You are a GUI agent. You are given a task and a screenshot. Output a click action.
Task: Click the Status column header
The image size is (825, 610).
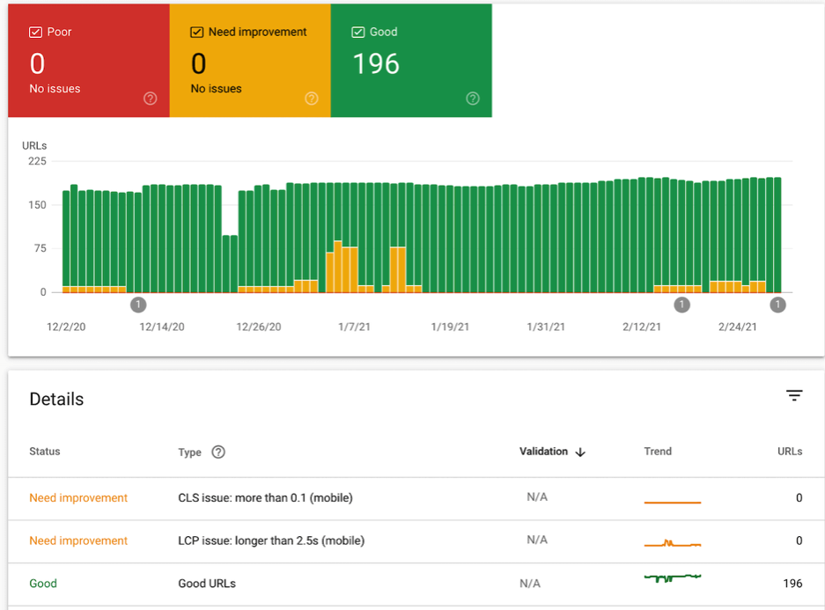45,452
